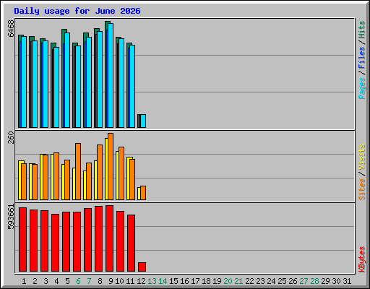Click day 3 on the x-axis
Image resolution: width=370 pixels, height=289 pixels.
pyautogui.click(x=46, y=281)
